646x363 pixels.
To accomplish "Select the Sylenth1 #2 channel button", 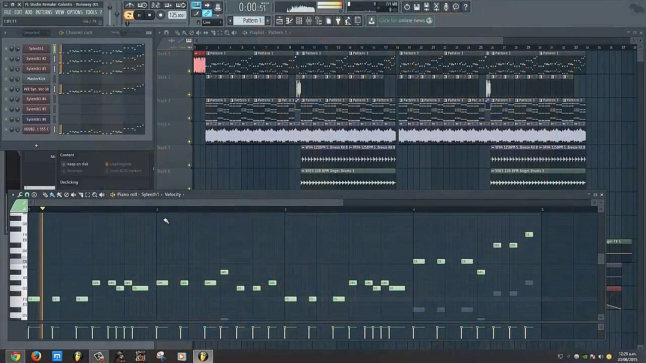I will point(36,59).
